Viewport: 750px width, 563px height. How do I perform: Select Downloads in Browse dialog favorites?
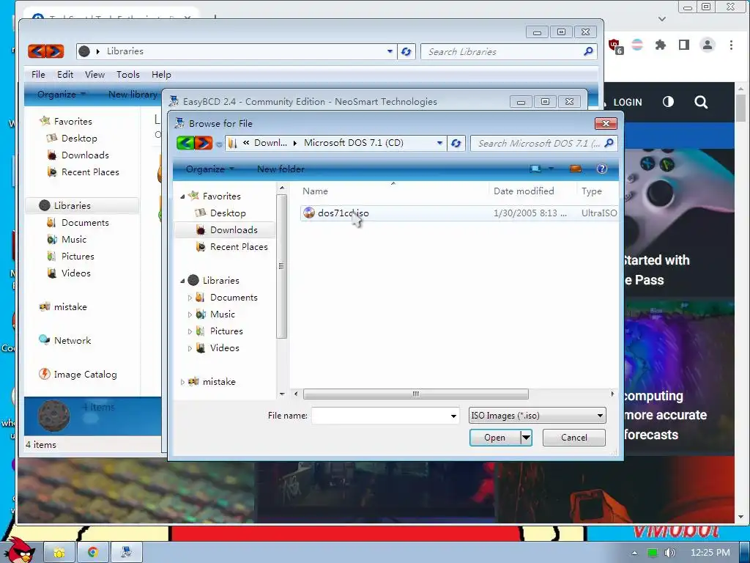(x=234, y=229)
